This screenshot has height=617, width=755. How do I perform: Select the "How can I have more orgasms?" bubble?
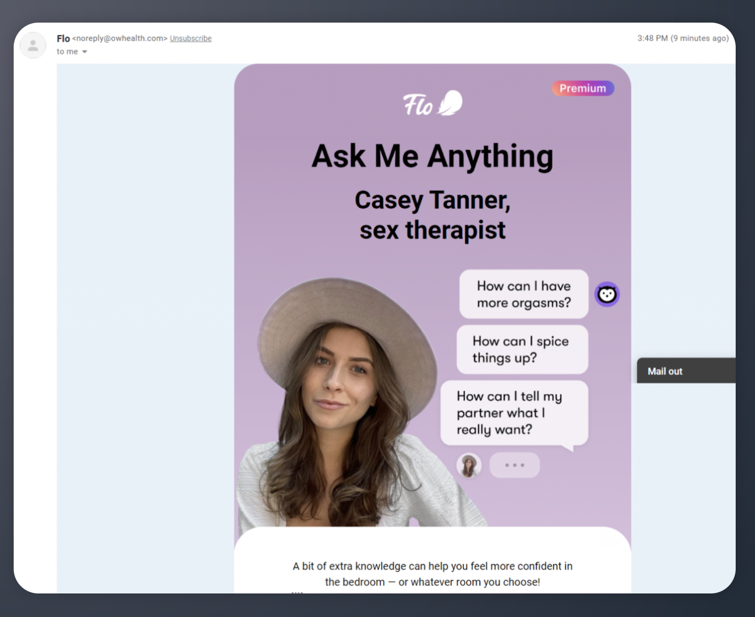point(524,294)
